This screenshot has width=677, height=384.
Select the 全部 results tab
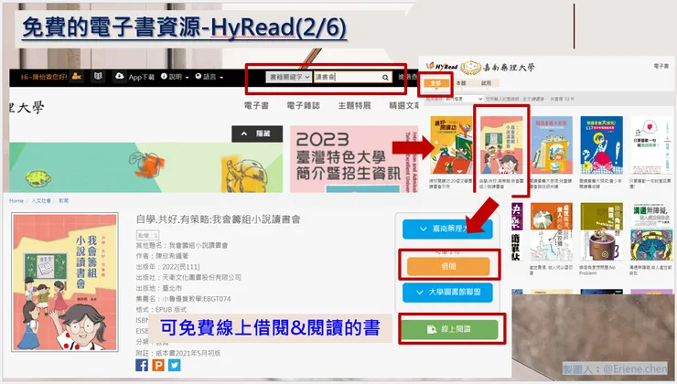coord(435,83)
